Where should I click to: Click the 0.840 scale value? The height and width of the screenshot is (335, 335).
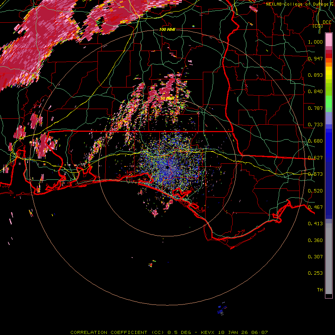pos(315,92)
